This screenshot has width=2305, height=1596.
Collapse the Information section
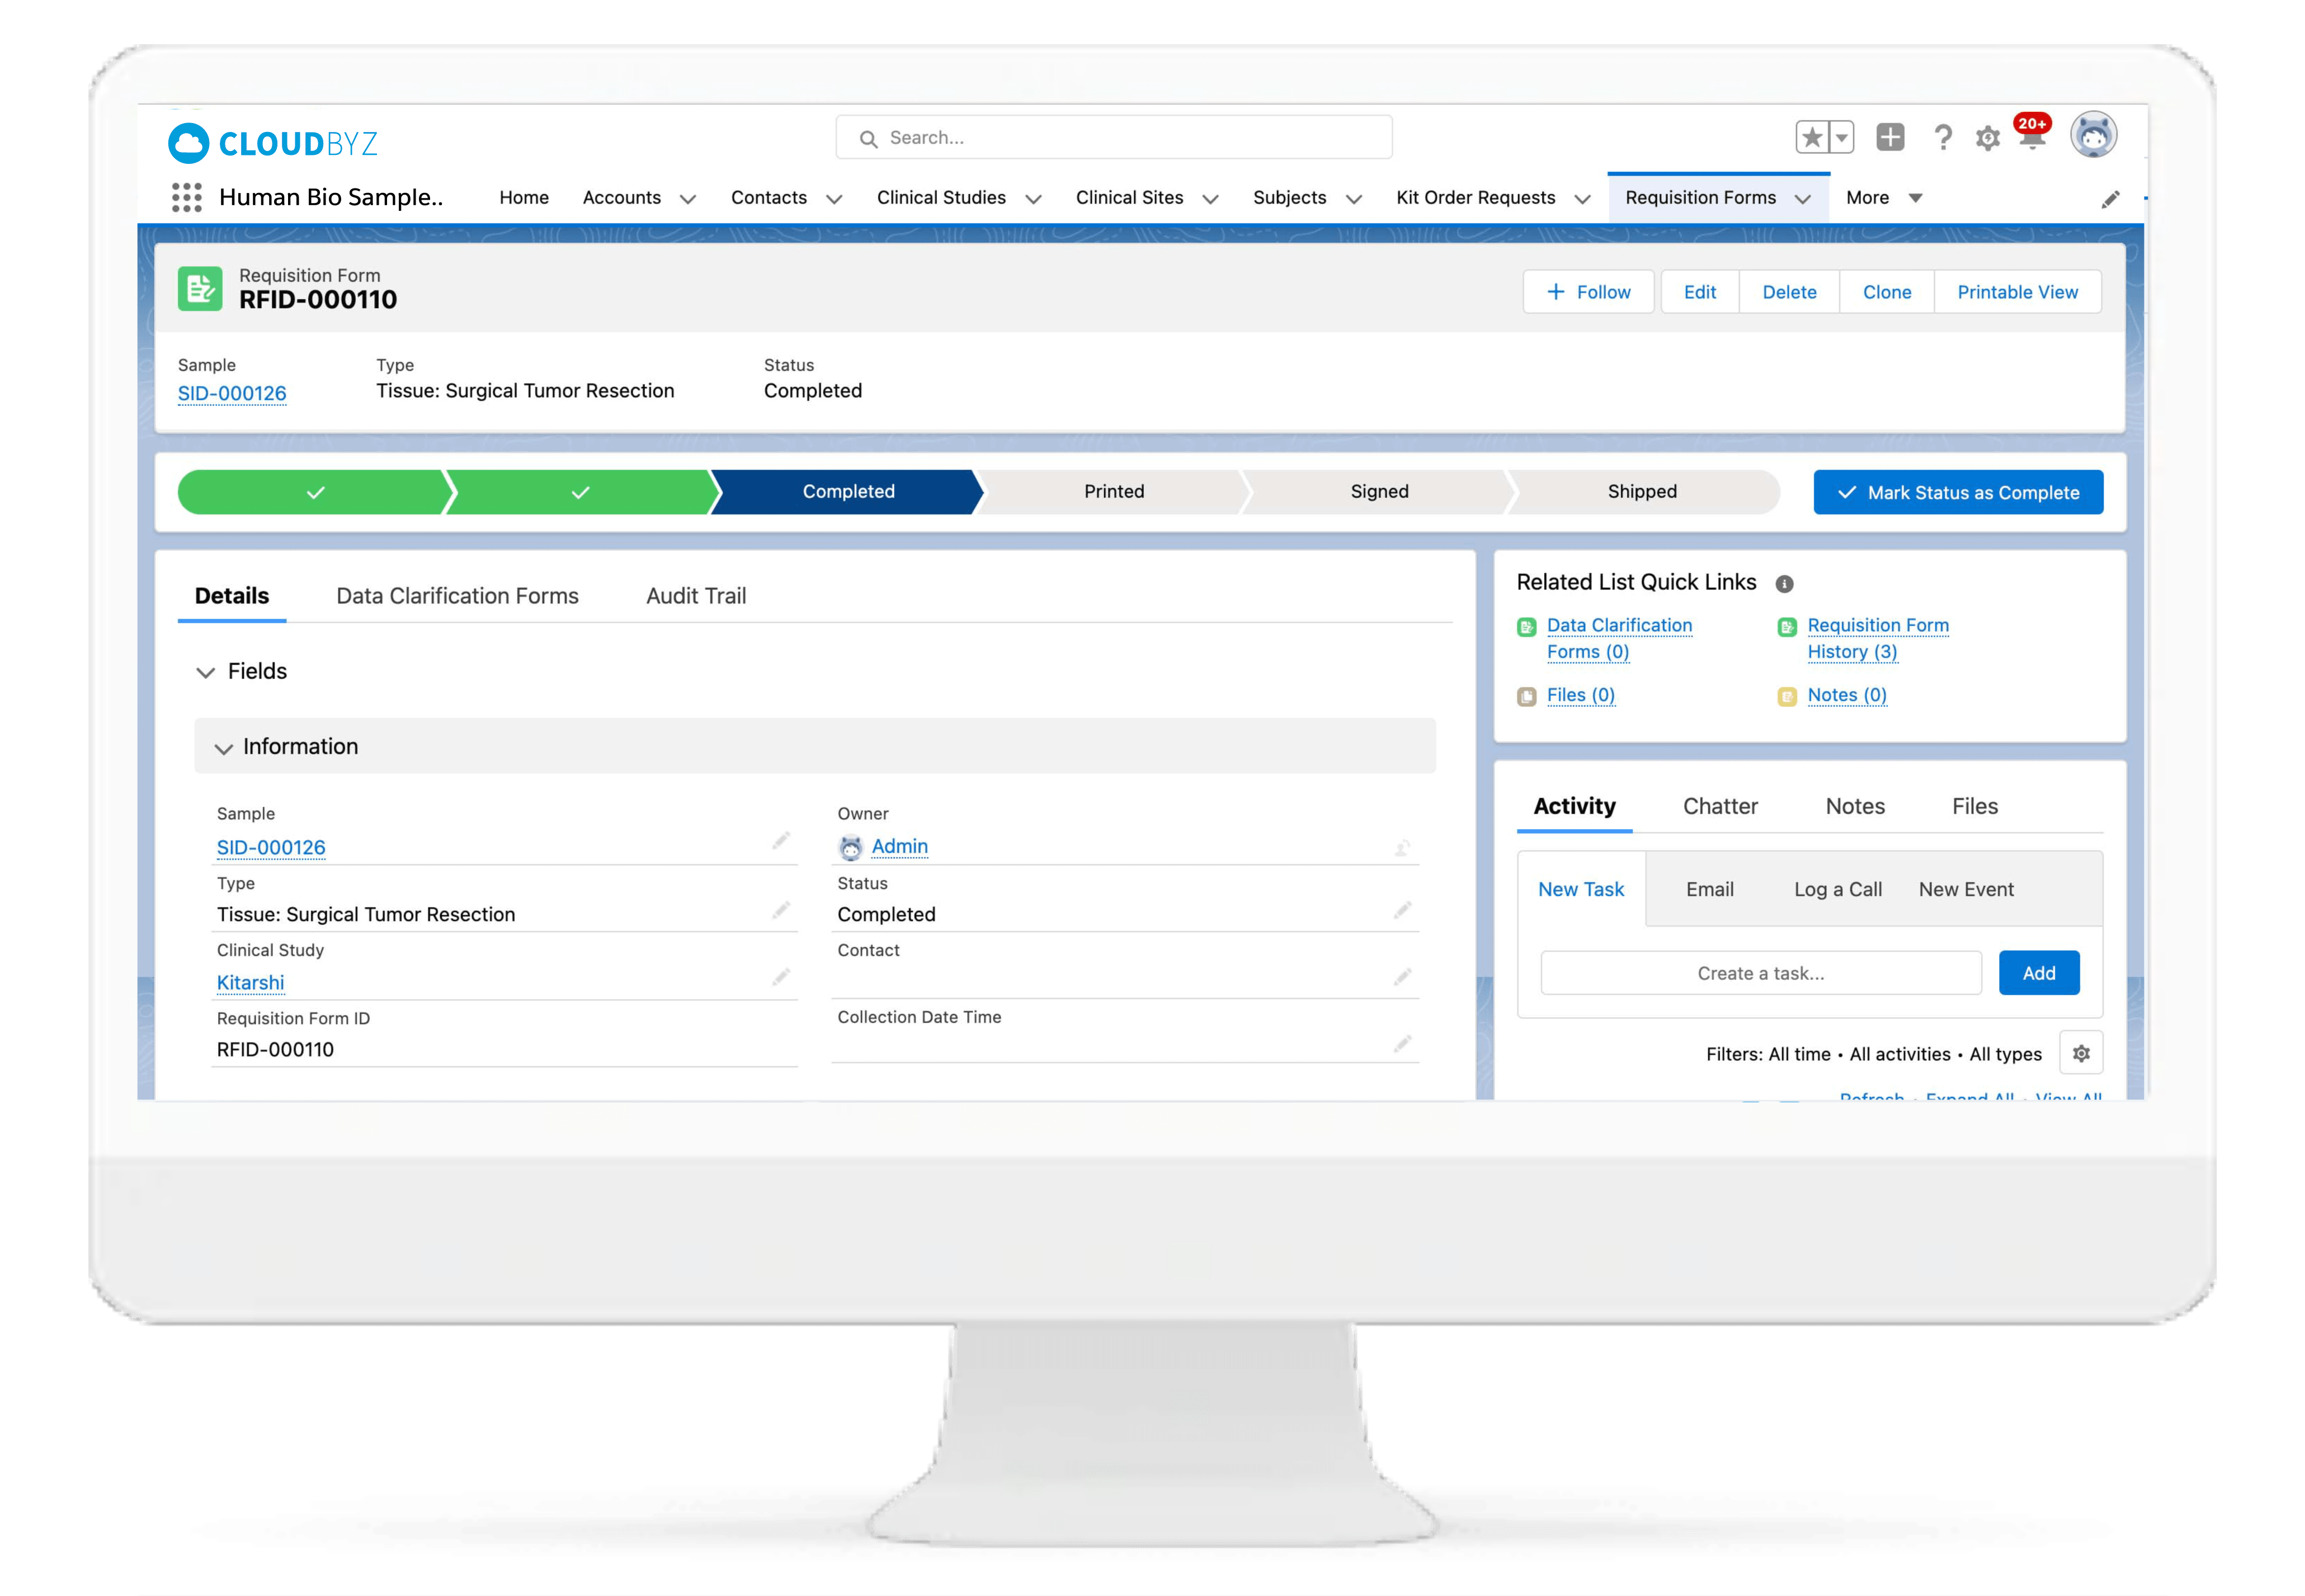(224, 748)
